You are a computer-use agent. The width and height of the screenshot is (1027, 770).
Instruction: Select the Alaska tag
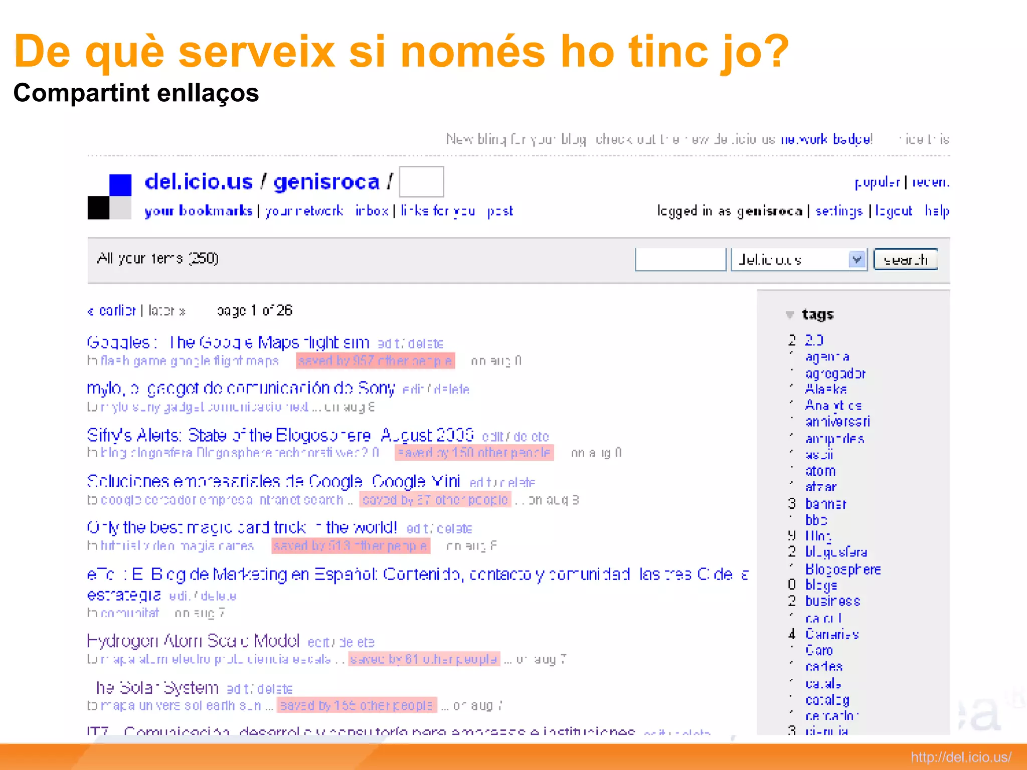[826, 389]
